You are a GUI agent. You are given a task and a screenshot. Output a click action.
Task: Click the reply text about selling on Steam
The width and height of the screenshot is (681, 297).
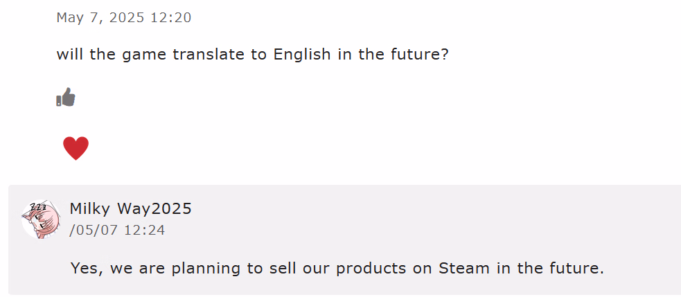point(337,268)
